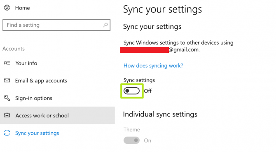Click the Sync your settings arrows icon
Image resolution: width=276 pixels, height=152 pixels.
7,133
